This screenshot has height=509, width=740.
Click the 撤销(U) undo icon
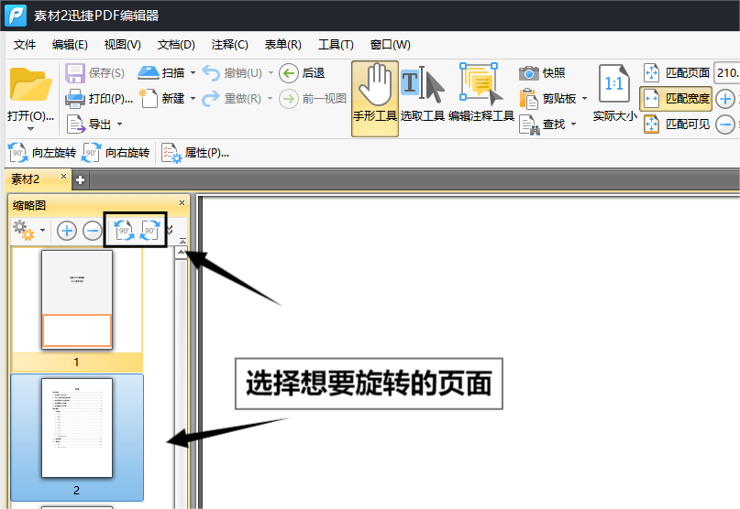coord(211,73)
